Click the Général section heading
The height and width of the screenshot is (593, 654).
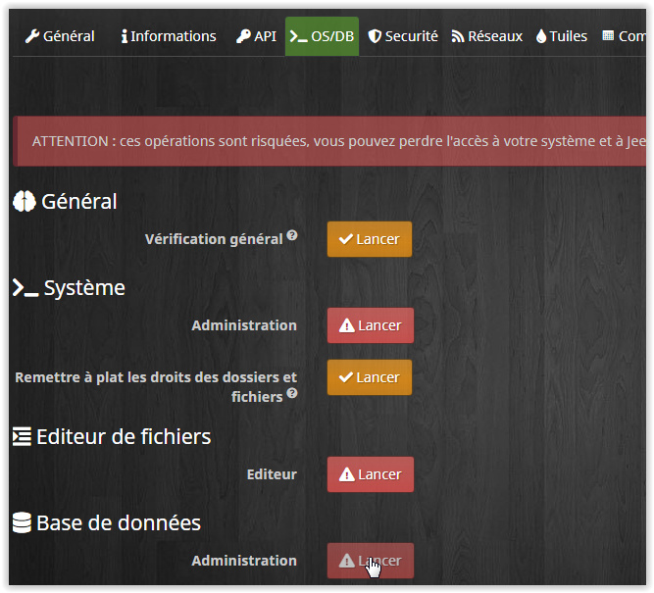[65, 201]
